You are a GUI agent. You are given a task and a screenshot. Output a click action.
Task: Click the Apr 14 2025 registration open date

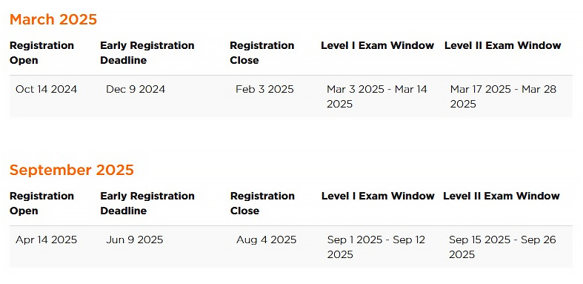click(47, 240)
